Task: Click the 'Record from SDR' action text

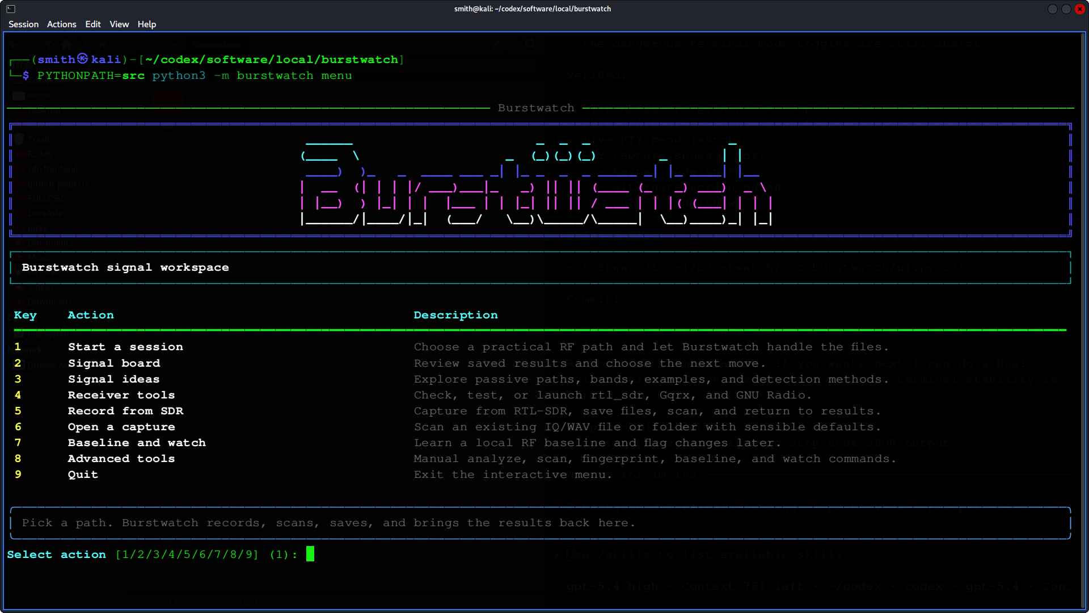Action: point(125,411)
